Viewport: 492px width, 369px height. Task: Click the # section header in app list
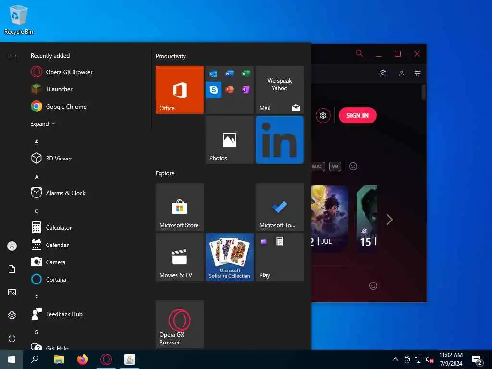(37, 142)
